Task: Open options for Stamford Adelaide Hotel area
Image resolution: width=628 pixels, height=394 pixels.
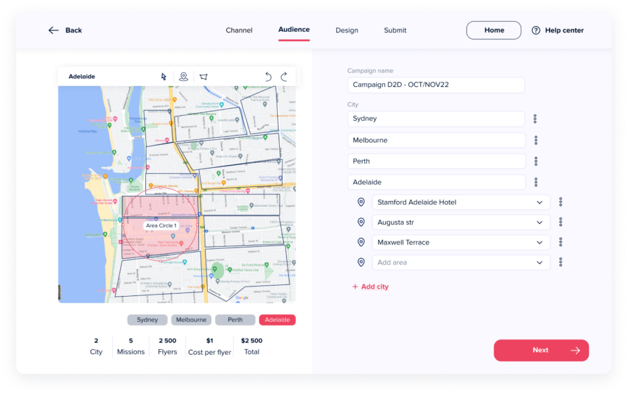Action: pos(561,202)
